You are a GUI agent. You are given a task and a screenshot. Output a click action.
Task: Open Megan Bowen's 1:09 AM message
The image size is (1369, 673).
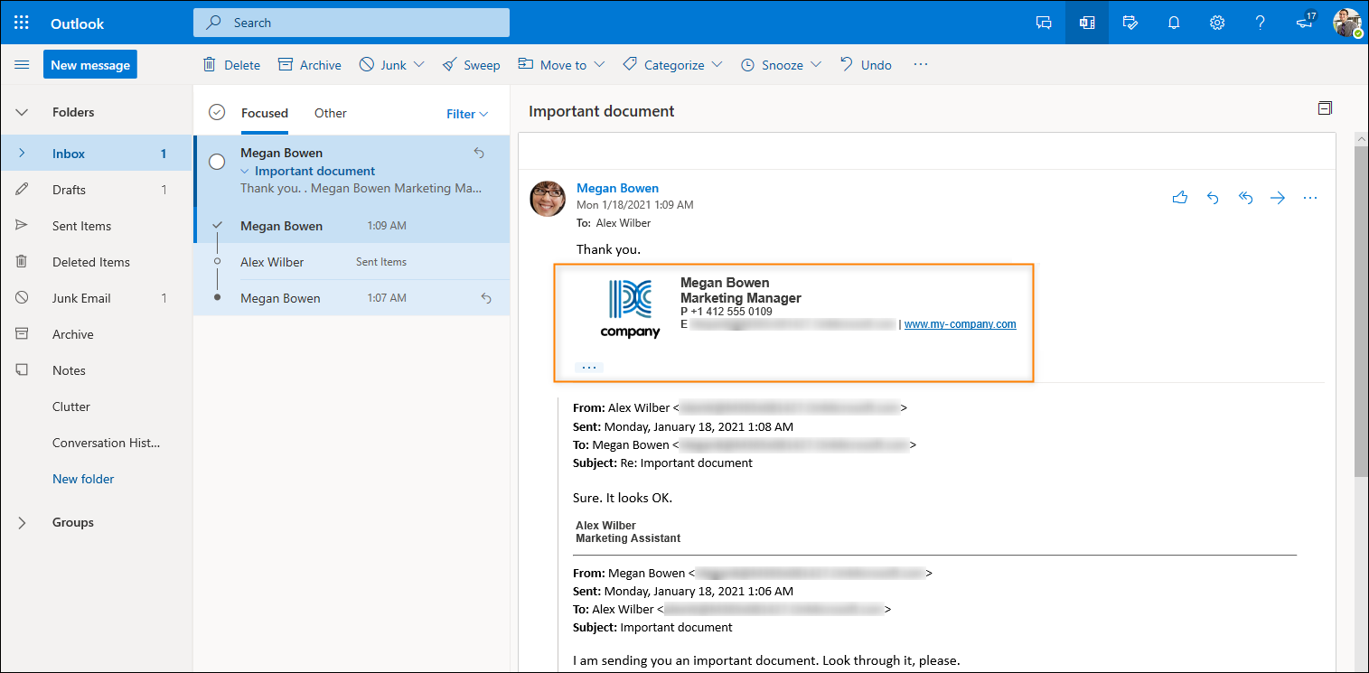(352, 226)
